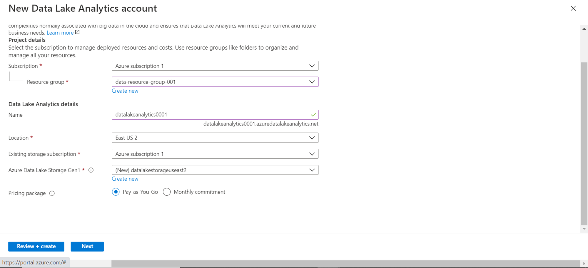Select the Monthly commitment pricing option
The width and height of the screenshot is (588, 268).
[167, 192]
